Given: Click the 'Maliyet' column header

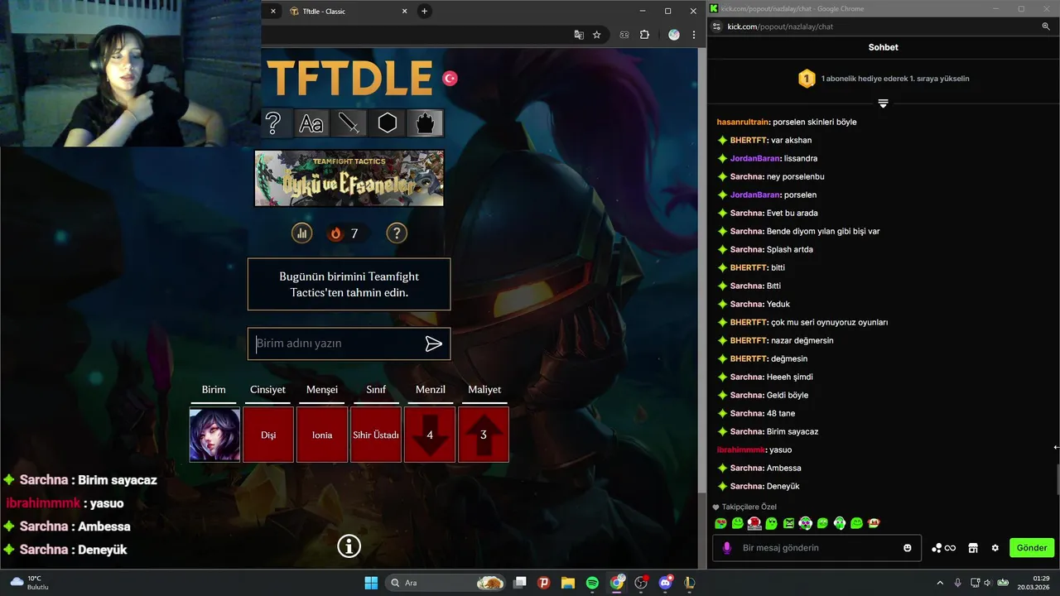Looking at the screenshot, I should tap(484, 389).
